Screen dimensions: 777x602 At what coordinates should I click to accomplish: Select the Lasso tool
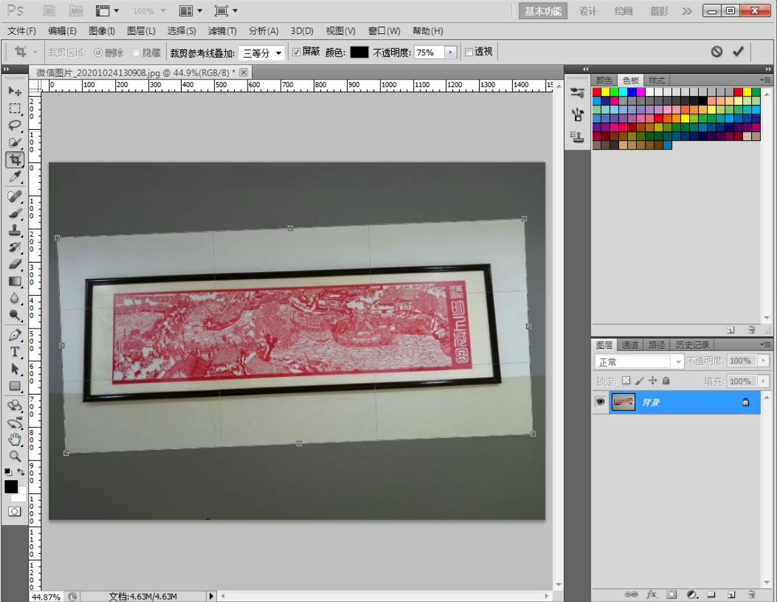tap(15, 125)
